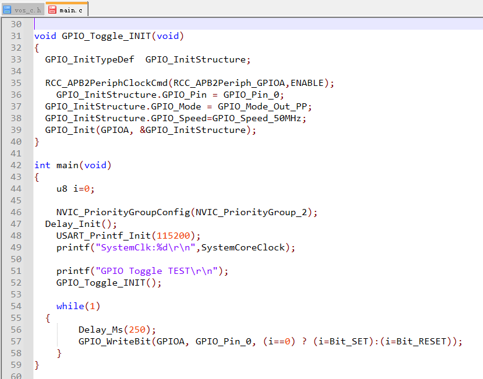Click GPIO_Speed_50MHz on line 38
Screen dimensions: 483x379
click(x=256, y=119)
